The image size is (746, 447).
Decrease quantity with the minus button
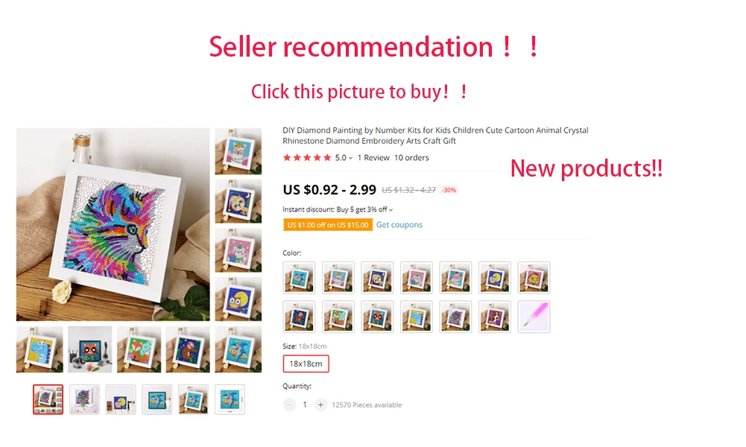click(x=289, y=405)
